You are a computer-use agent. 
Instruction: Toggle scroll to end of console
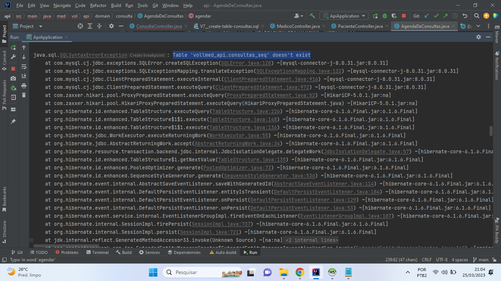pyautogui.click(x=24, y=76)
